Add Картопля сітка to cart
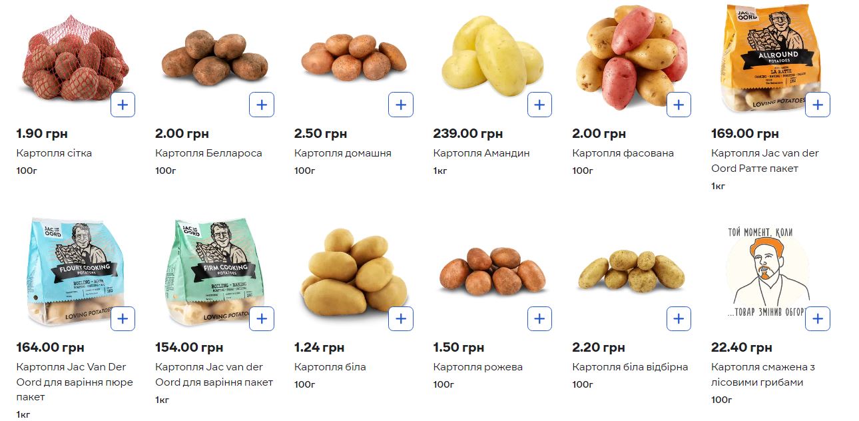This screenshot has width=859, height=421. click(x=123, y=105)
